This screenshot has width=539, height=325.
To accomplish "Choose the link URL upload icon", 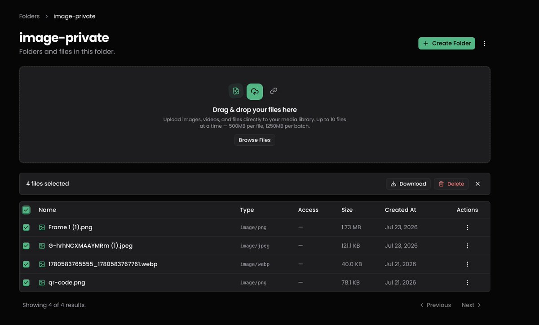I will [274, 91].
